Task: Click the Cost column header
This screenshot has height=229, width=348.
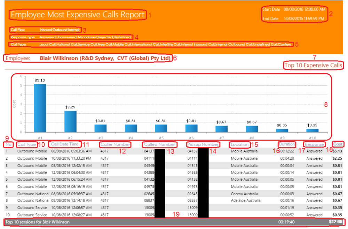Action: [338, 144]
